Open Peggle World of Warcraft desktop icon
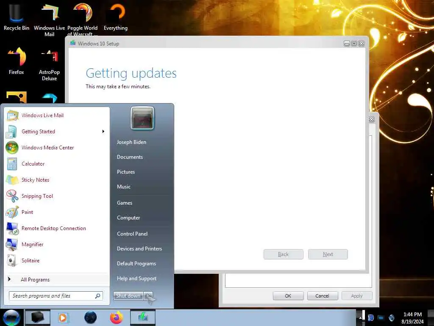 click(x=82, y=20)
